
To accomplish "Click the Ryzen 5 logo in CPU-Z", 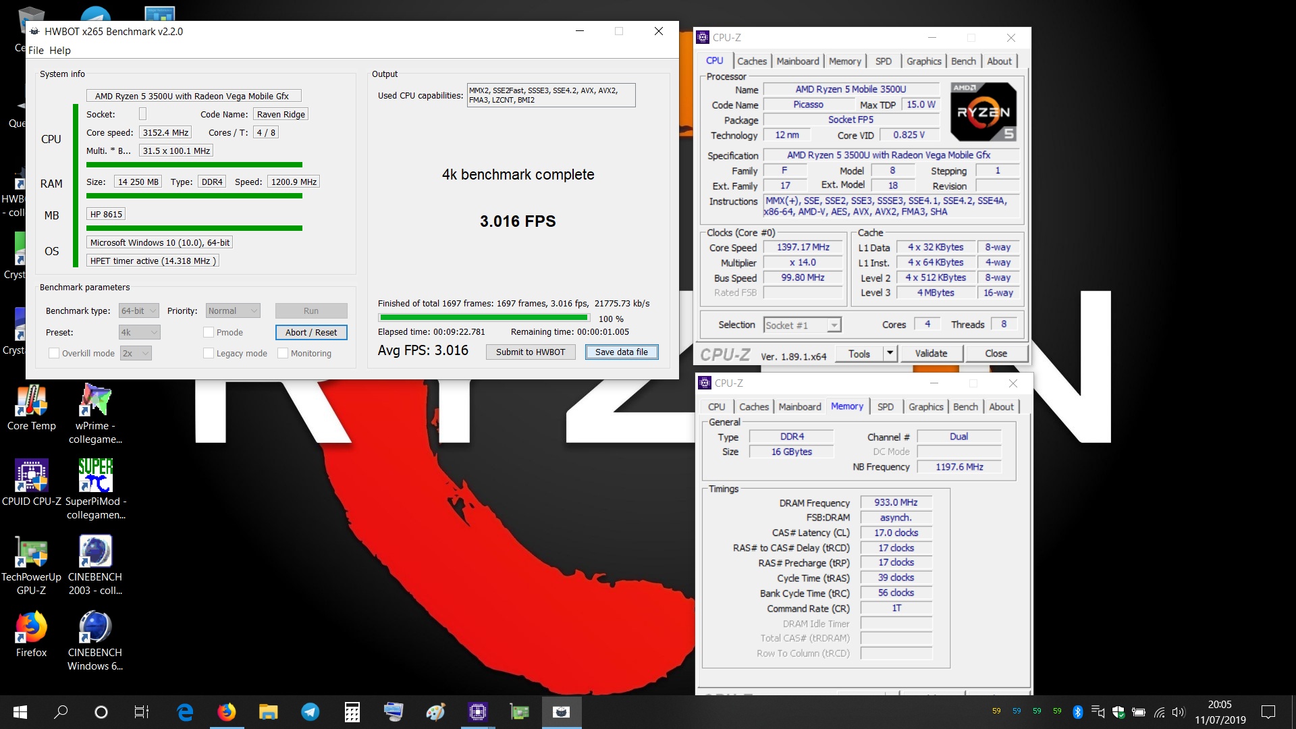I will 983,111.
